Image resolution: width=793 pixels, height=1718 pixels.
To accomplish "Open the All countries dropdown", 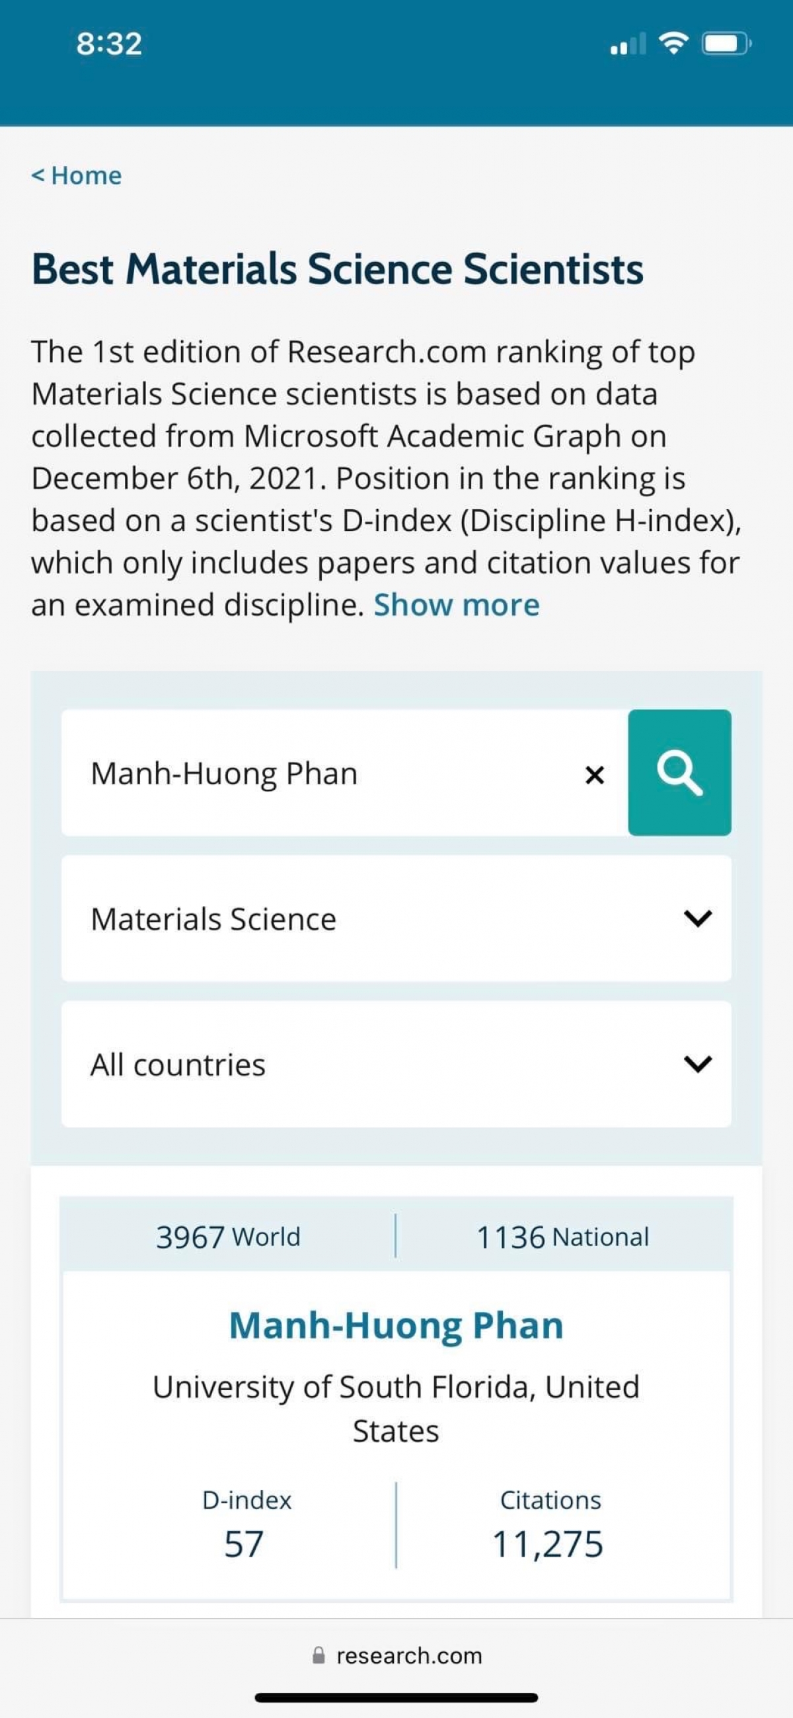I will click(x=396, y=1065).
